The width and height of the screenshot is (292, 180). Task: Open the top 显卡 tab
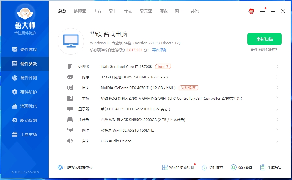tap(113, 12)
